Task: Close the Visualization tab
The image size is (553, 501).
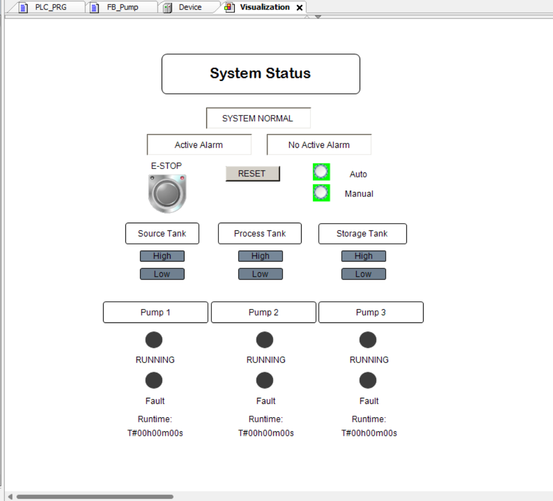Action: [x=299, y=7]
